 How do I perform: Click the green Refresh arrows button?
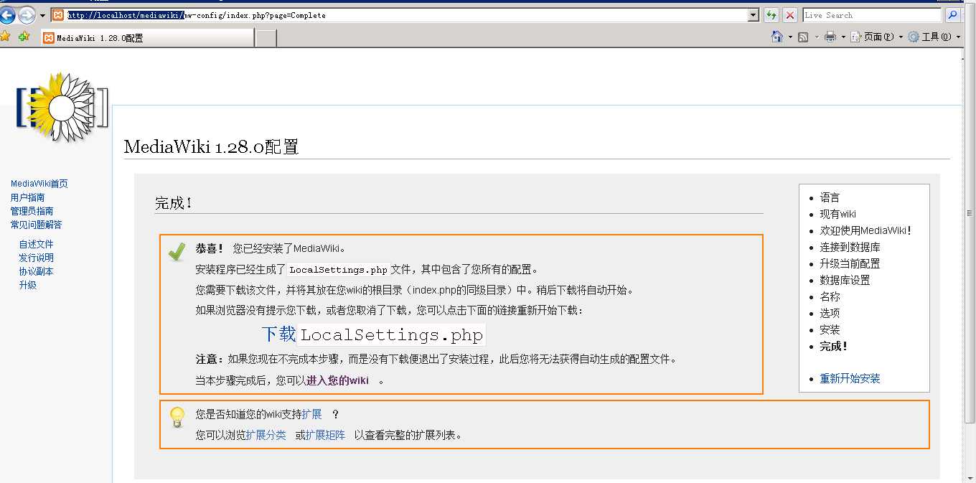tap(771, 15)
